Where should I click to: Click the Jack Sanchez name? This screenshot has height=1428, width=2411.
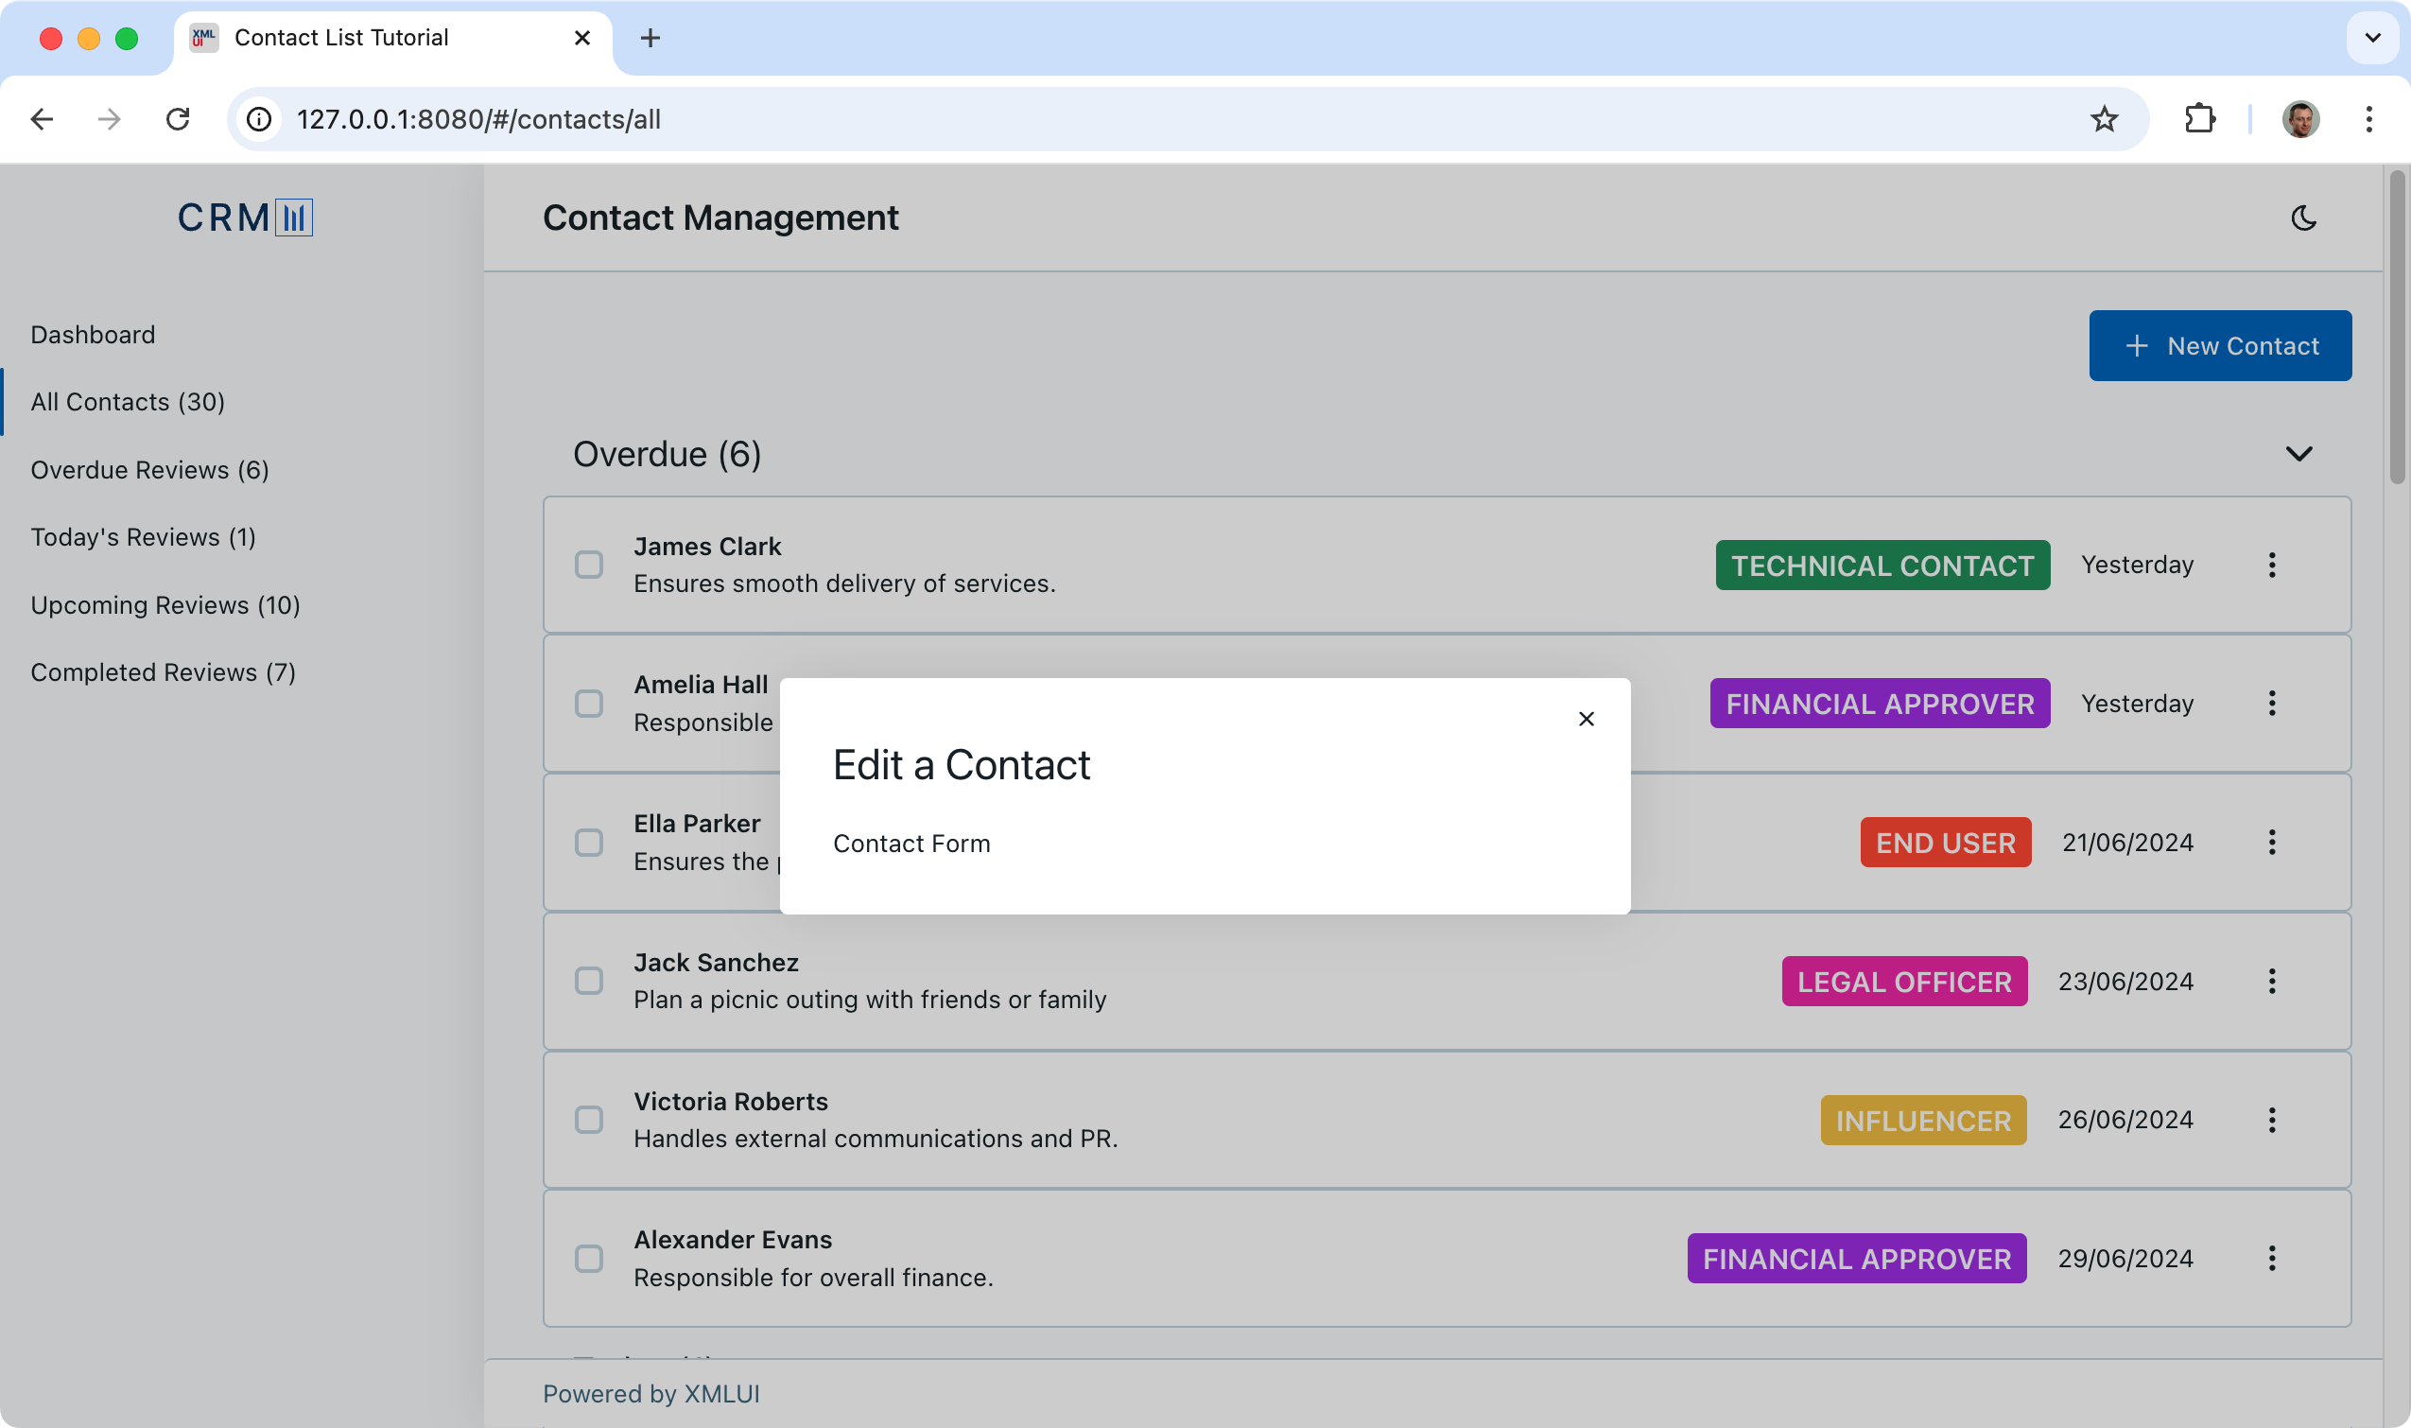(716, 964)
